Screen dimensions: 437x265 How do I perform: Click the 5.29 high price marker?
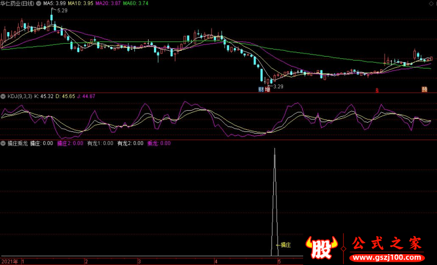[62, 10]
